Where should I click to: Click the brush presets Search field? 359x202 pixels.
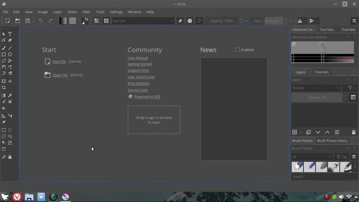pos(324,177)
